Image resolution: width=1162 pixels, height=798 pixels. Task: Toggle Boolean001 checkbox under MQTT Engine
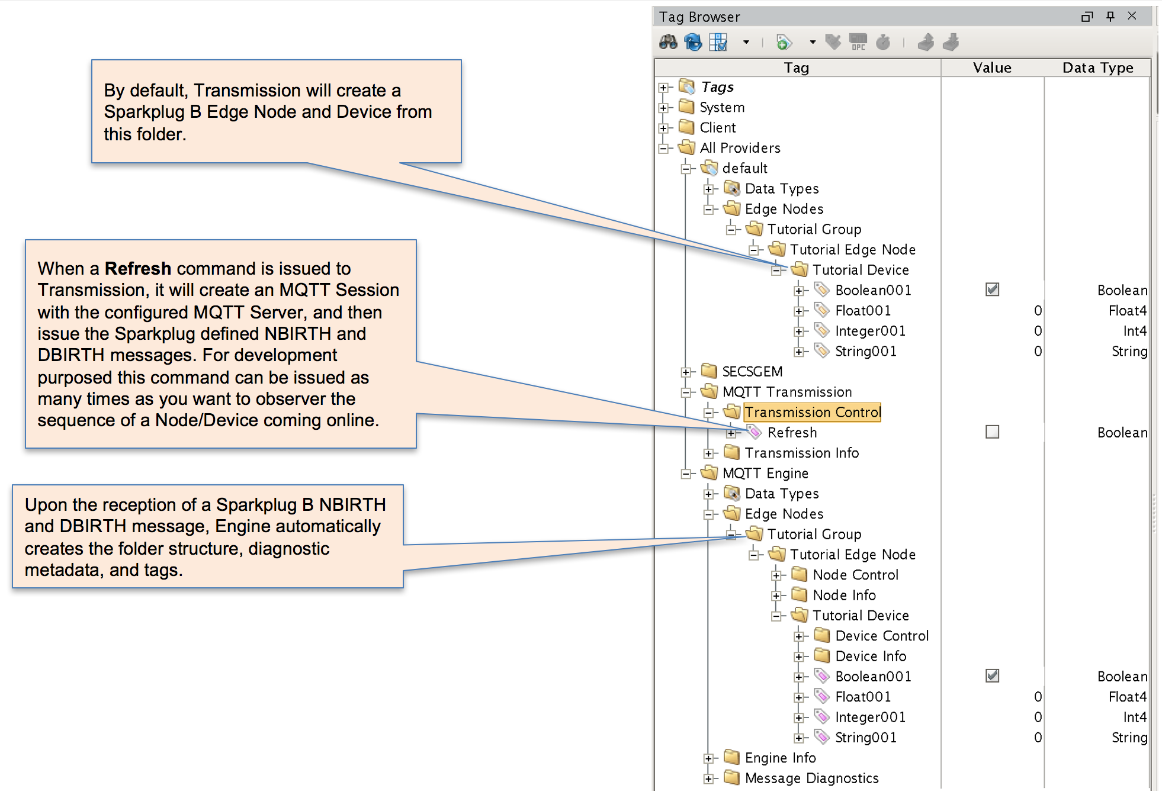(x=992, y=675)
